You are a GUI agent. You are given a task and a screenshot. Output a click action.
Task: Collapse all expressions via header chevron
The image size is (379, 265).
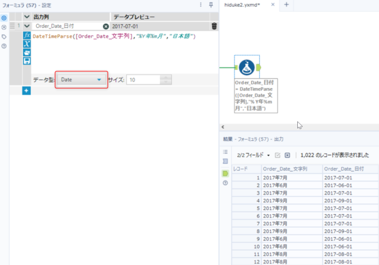[27, 17]
